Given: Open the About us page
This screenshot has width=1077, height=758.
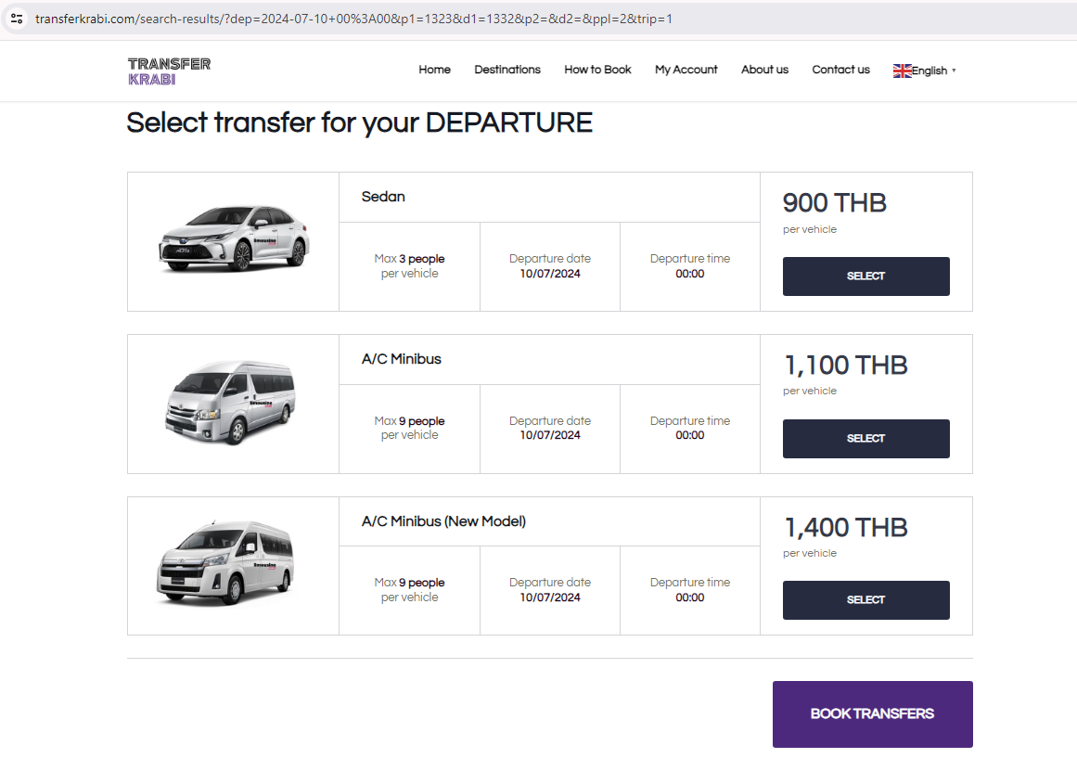Looking at the screenshot, I should tap(764, 70).
